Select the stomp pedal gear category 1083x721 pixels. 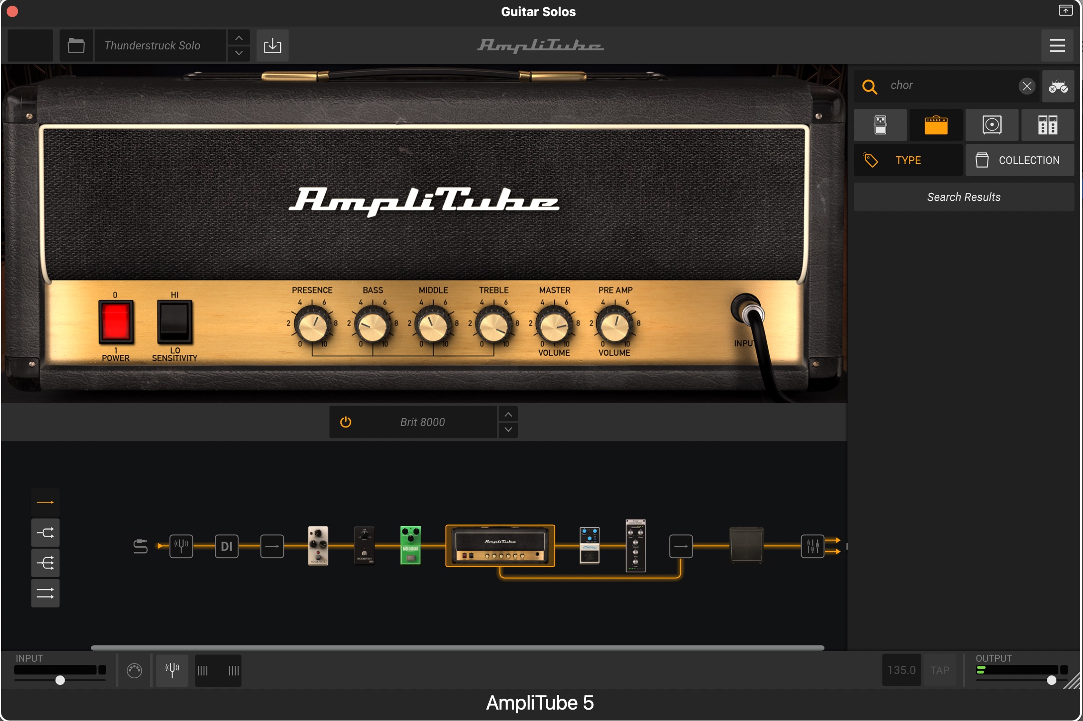click(880, 125)
